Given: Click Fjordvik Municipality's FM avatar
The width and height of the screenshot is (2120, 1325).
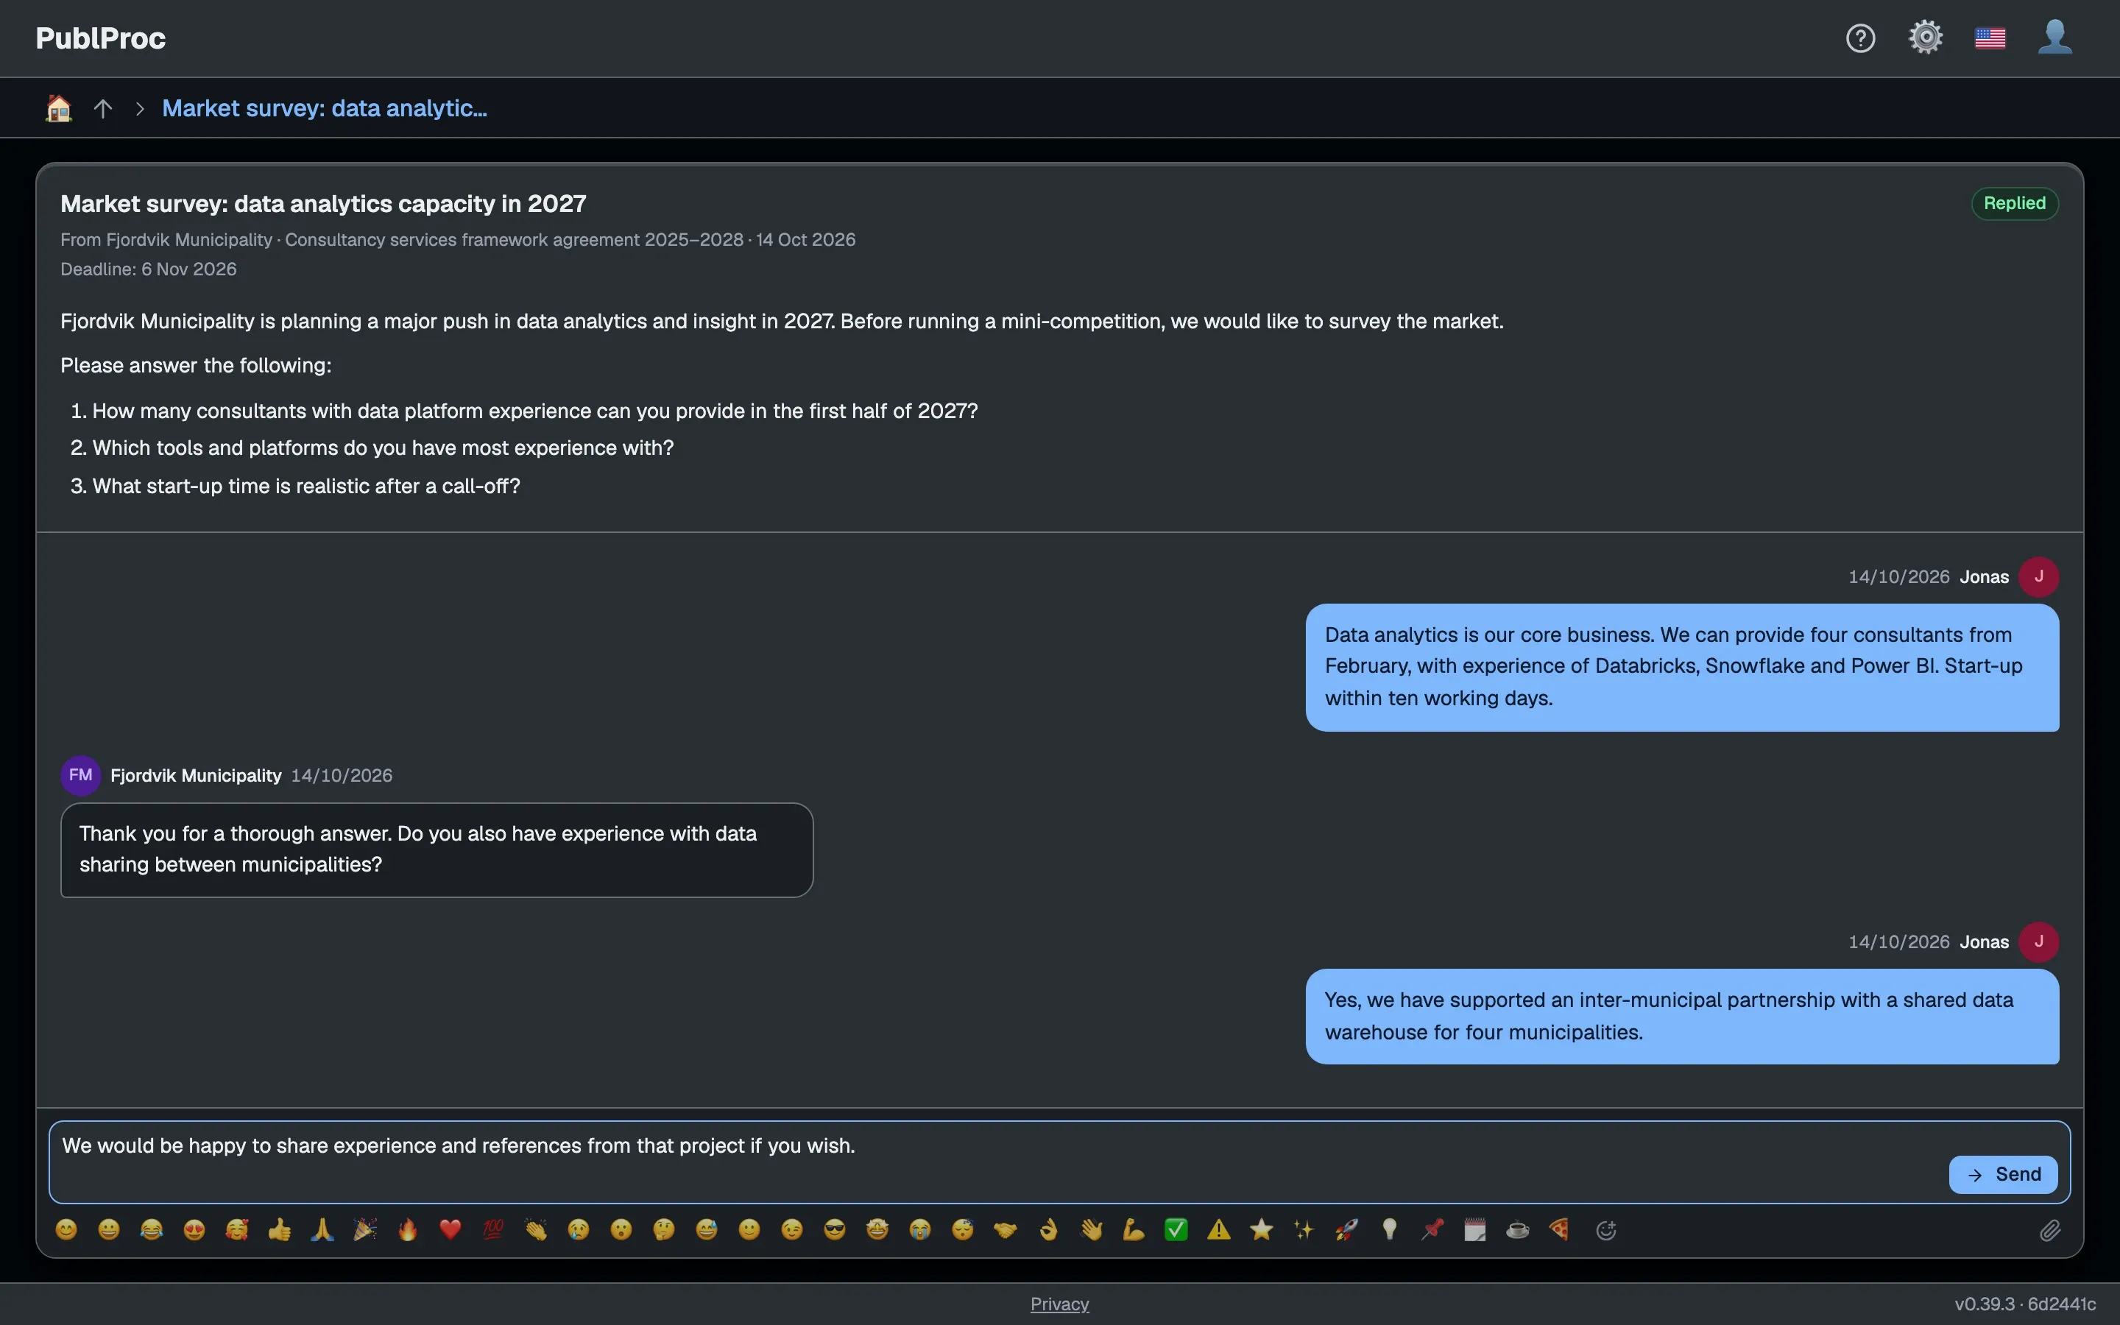Looking at the screenshot, I should tap(80, 776).
